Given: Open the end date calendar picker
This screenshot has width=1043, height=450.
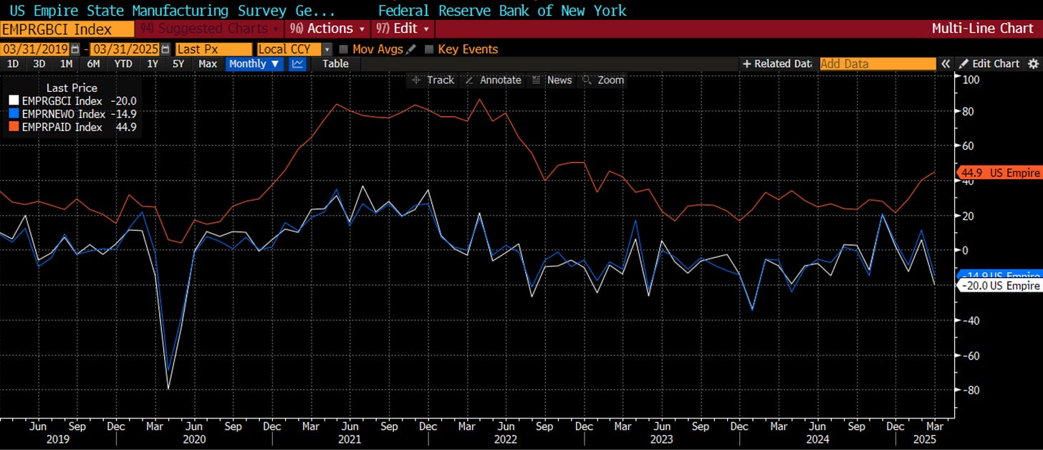Looking at the screenshot, I should [166, 49].
